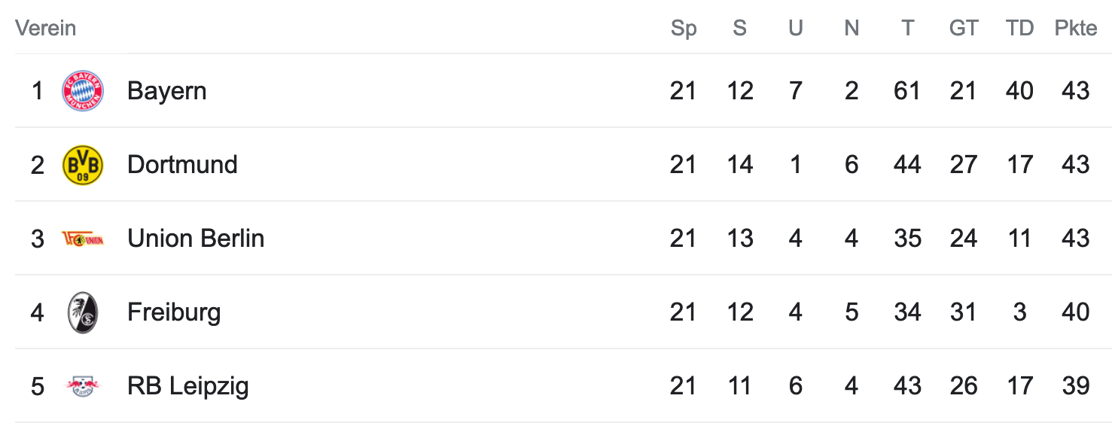Click the Sp games played header
This screenshot has width=1112, height=429.
click(x=684, y=28)
